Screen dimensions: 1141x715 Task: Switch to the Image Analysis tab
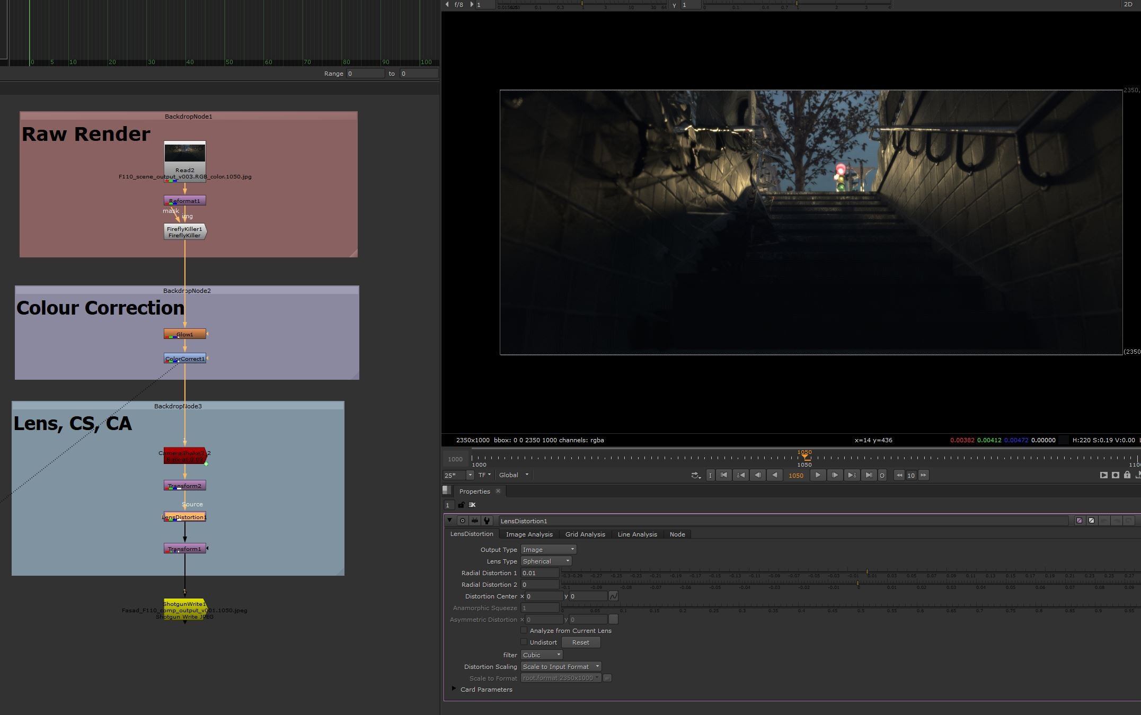coord(529,534)
